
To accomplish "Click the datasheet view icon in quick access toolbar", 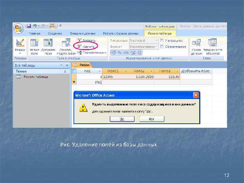I will point(52,26).
